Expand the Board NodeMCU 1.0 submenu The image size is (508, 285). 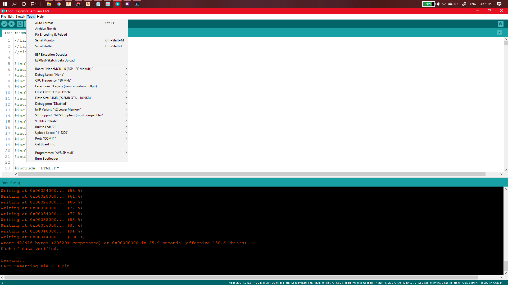pyautogui.click(x=77, y=69)
